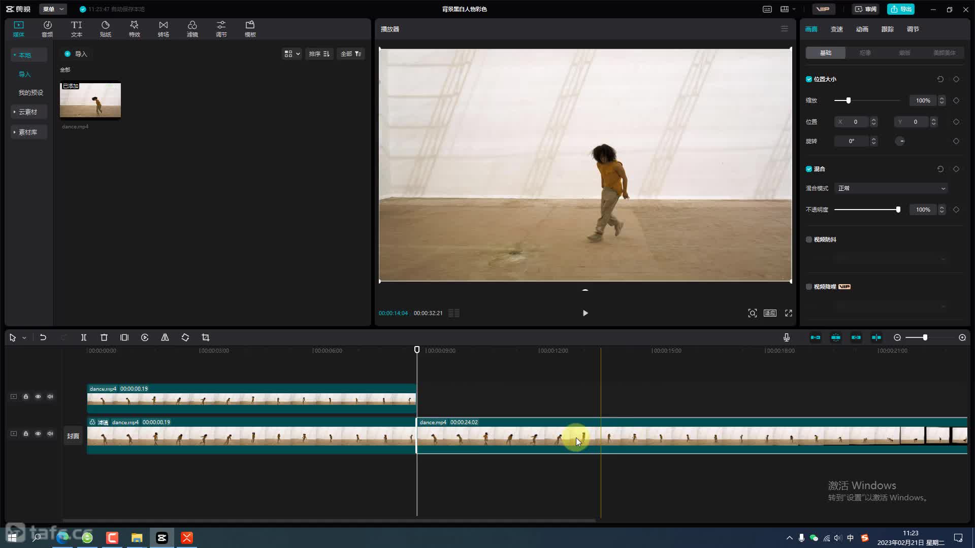Zoom out the timeline with minus icon
Viewport: 975px width, 548px height.
tap(897, 337)
